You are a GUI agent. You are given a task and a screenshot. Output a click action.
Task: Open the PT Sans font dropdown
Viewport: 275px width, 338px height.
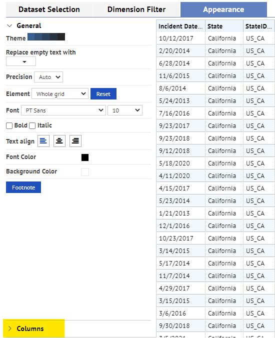[x=63, y=110]
